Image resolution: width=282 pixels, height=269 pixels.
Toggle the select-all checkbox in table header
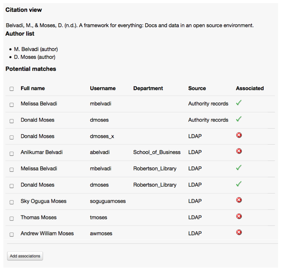(12, 89)
